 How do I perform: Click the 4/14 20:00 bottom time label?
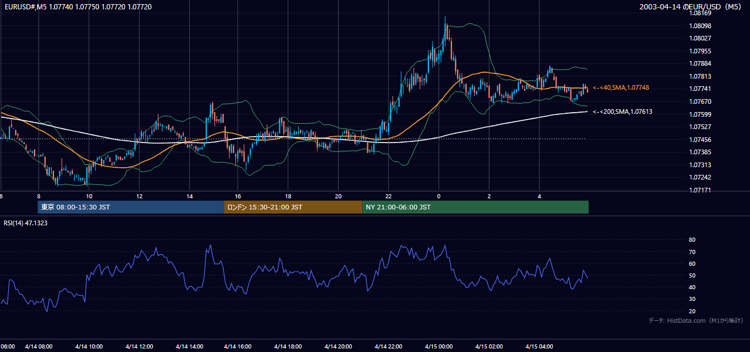point(338,347)
